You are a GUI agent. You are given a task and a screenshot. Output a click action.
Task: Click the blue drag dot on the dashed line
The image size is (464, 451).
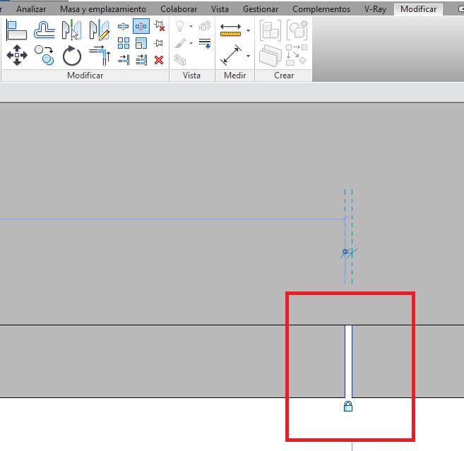(x=345, y=251)
